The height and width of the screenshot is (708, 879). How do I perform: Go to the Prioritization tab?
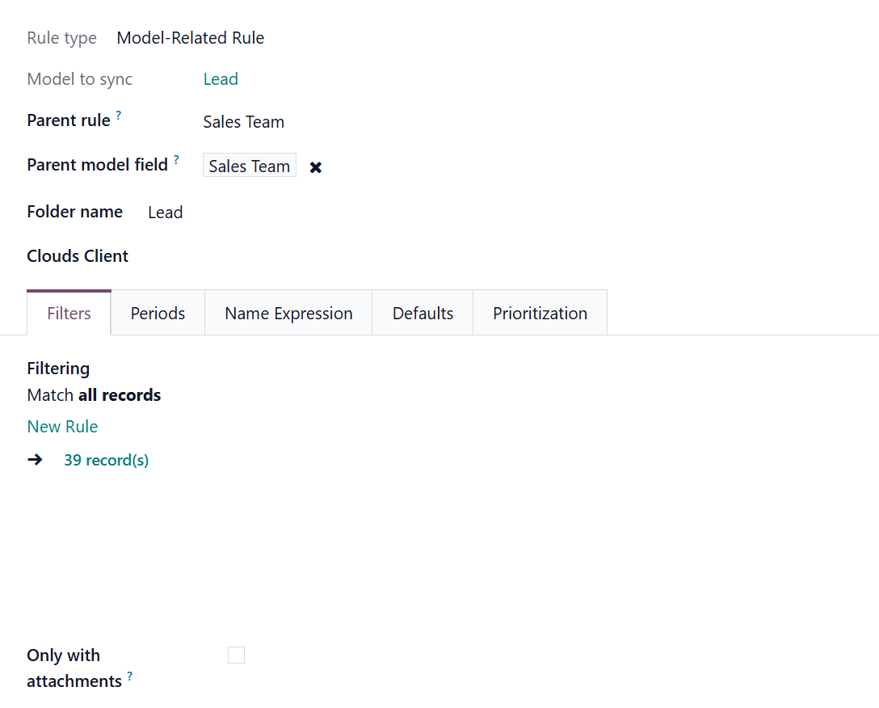click(x=540, y=314)
